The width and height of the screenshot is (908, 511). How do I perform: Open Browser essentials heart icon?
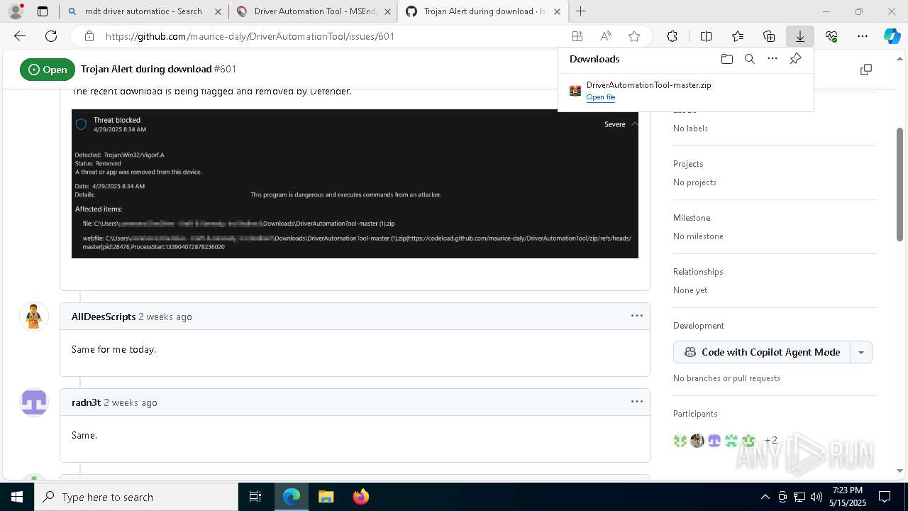tap(831, 36)
